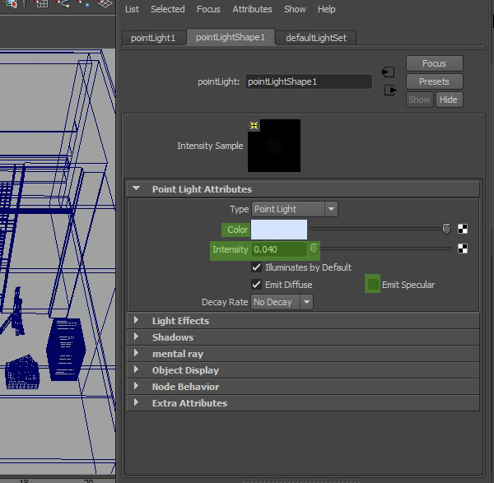The height and width of the screenshot is (483, 494).
Task: Click the Presets button
Action: (x=435, y=81)
